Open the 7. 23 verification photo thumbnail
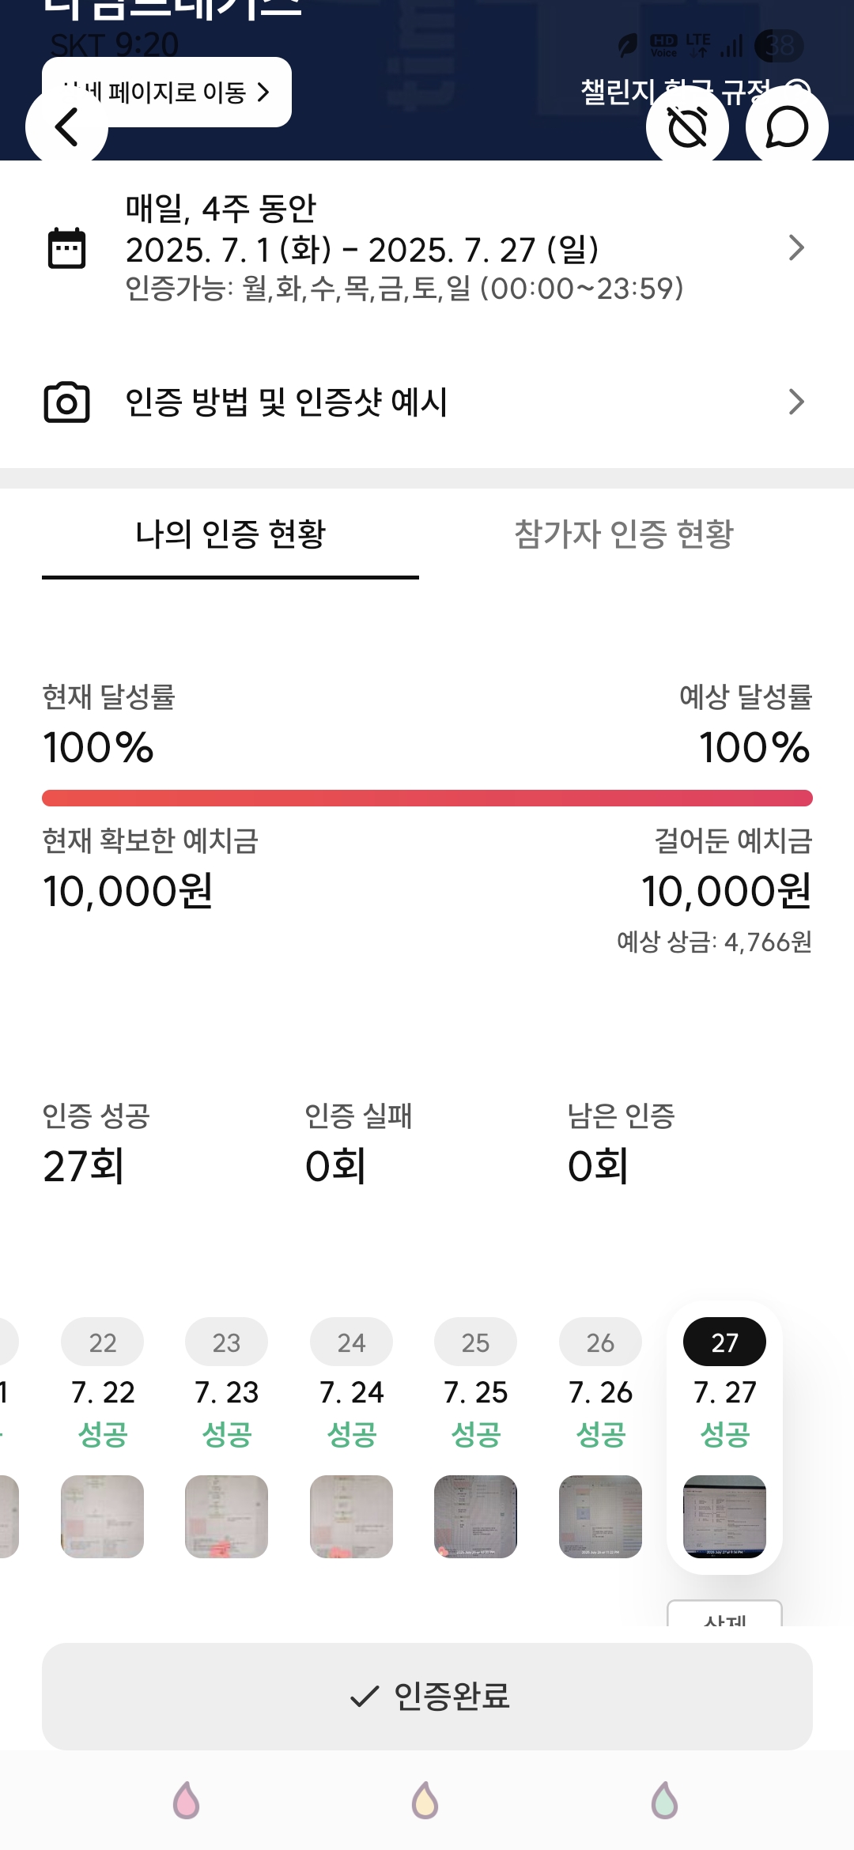 pos(226,1516)
